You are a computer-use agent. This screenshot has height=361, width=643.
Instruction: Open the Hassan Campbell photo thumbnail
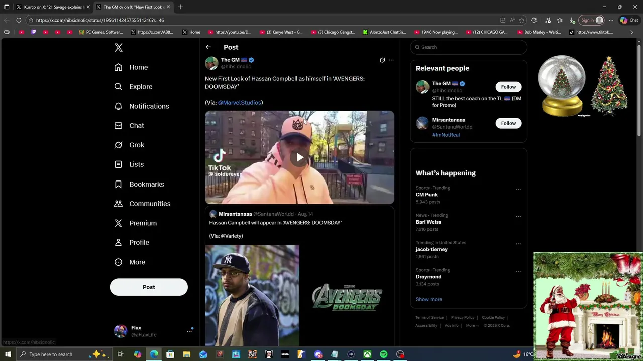point(252,295)
